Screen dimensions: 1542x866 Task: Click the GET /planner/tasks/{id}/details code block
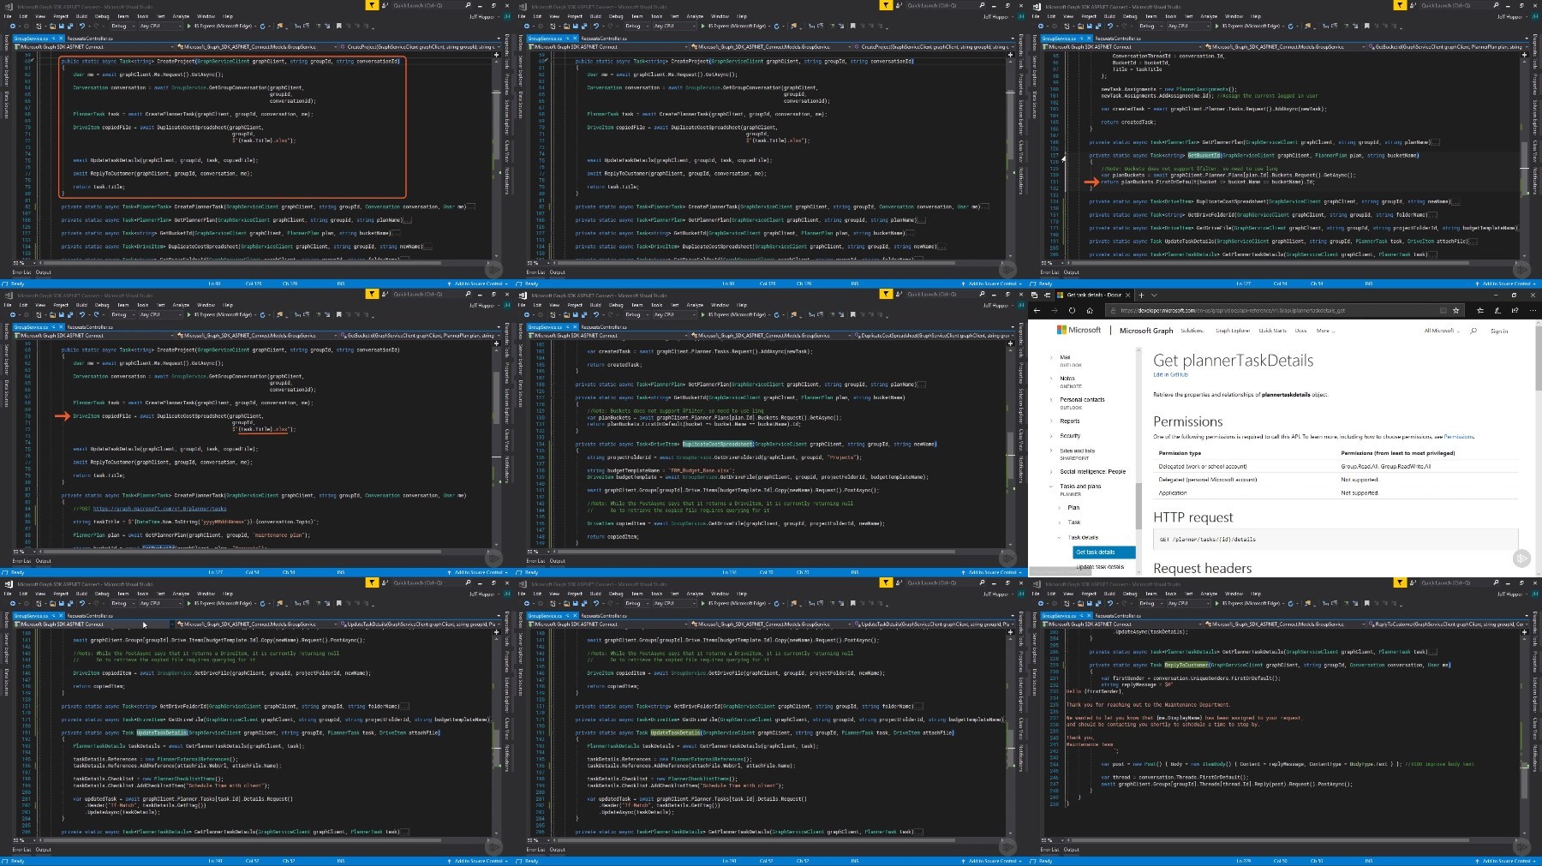1336,539
